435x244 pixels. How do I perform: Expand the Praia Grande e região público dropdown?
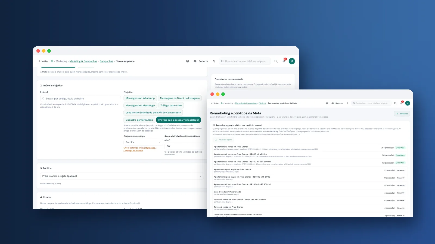pyautogui.click(x=122, y=176)
